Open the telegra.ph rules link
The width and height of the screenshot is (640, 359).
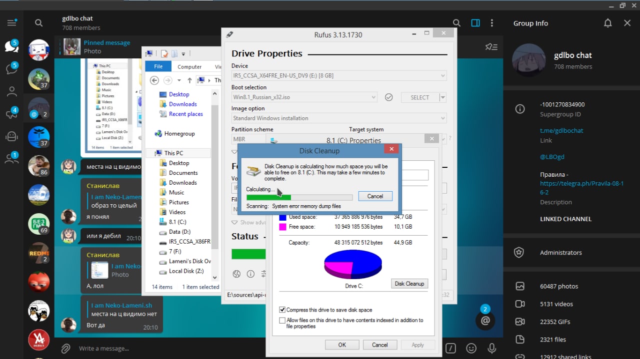(x=581, y=188)
